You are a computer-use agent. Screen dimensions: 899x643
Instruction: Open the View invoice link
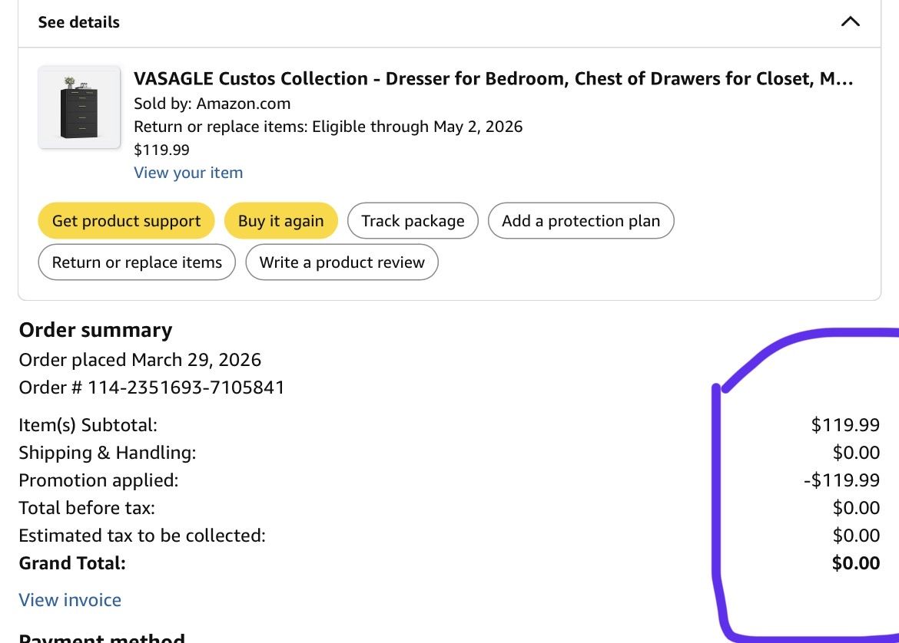point(70,600)
